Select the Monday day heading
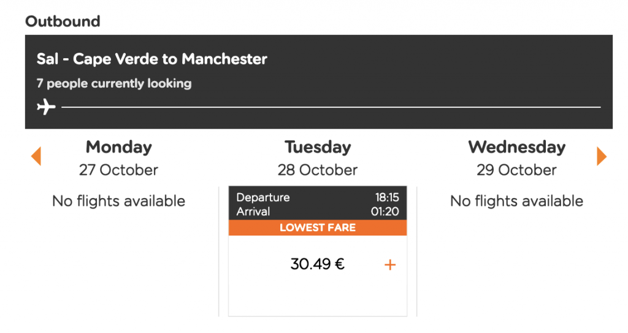 pos(118,147)
